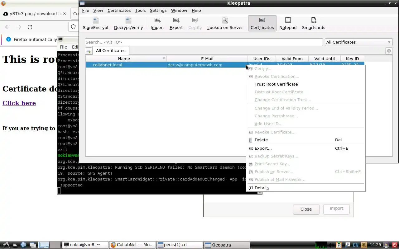
Task: Select the collabnet.local certificate name cell
Action: click(126, 65)
